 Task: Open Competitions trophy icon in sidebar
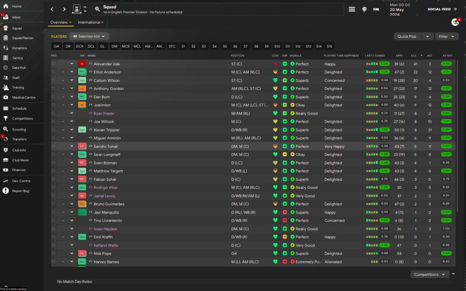coord(5,118)
